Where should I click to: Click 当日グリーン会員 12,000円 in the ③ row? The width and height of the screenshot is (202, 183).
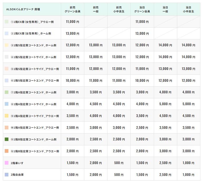point(142,45)
